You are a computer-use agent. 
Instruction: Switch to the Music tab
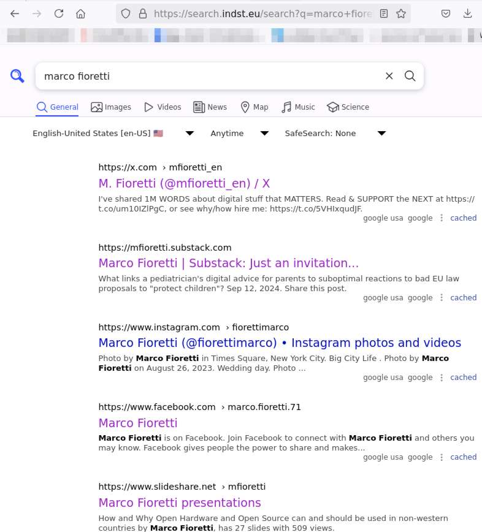[x=299, y=107]
